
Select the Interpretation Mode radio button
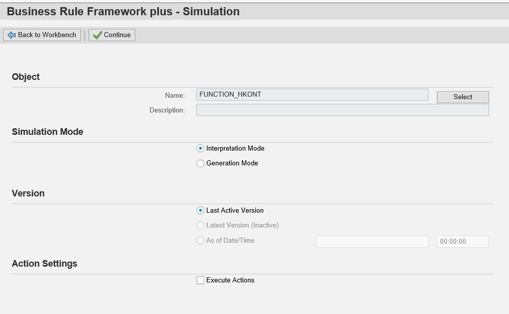tap(200, 149)
